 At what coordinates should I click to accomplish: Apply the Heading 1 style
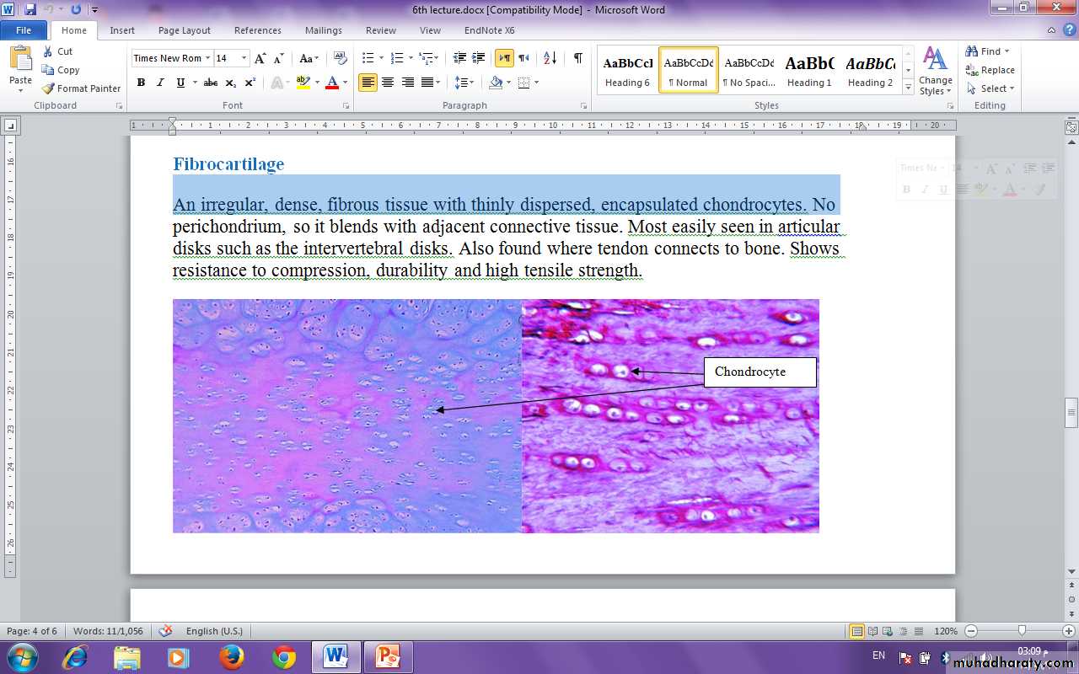(809, 71)
